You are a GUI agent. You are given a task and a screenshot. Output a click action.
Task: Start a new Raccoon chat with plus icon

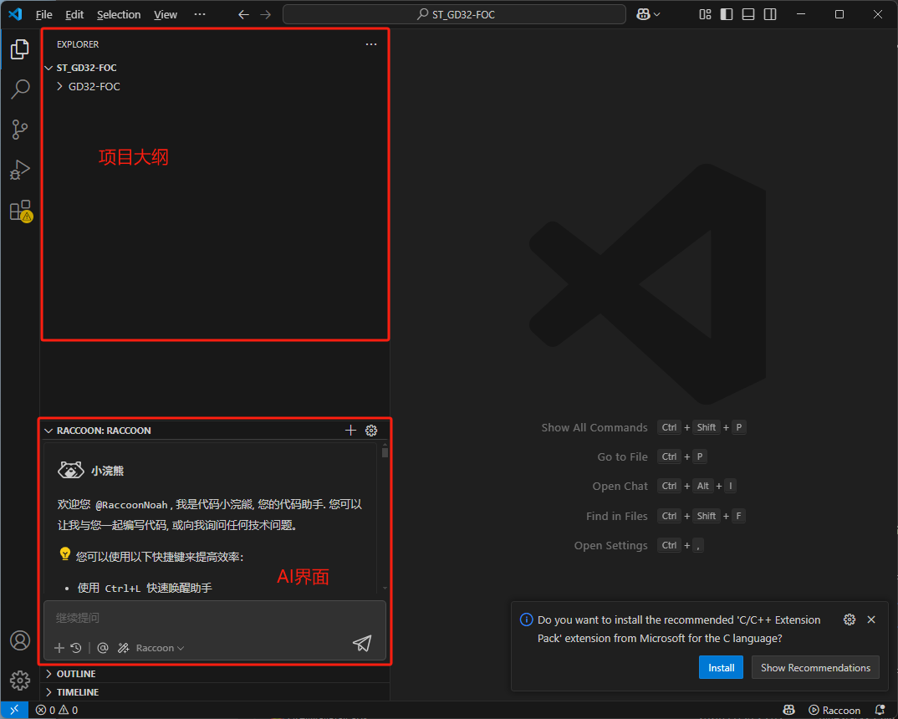(x=350, y=431)
